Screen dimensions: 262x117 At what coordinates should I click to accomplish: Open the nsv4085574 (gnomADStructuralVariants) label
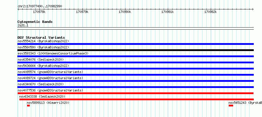click(50, 72)
